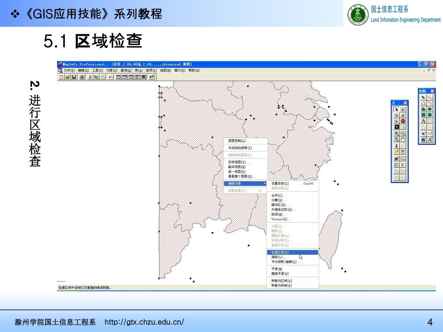Open the 帮助 menu
The height and width of the screenshot is (332, 443).
194,70
